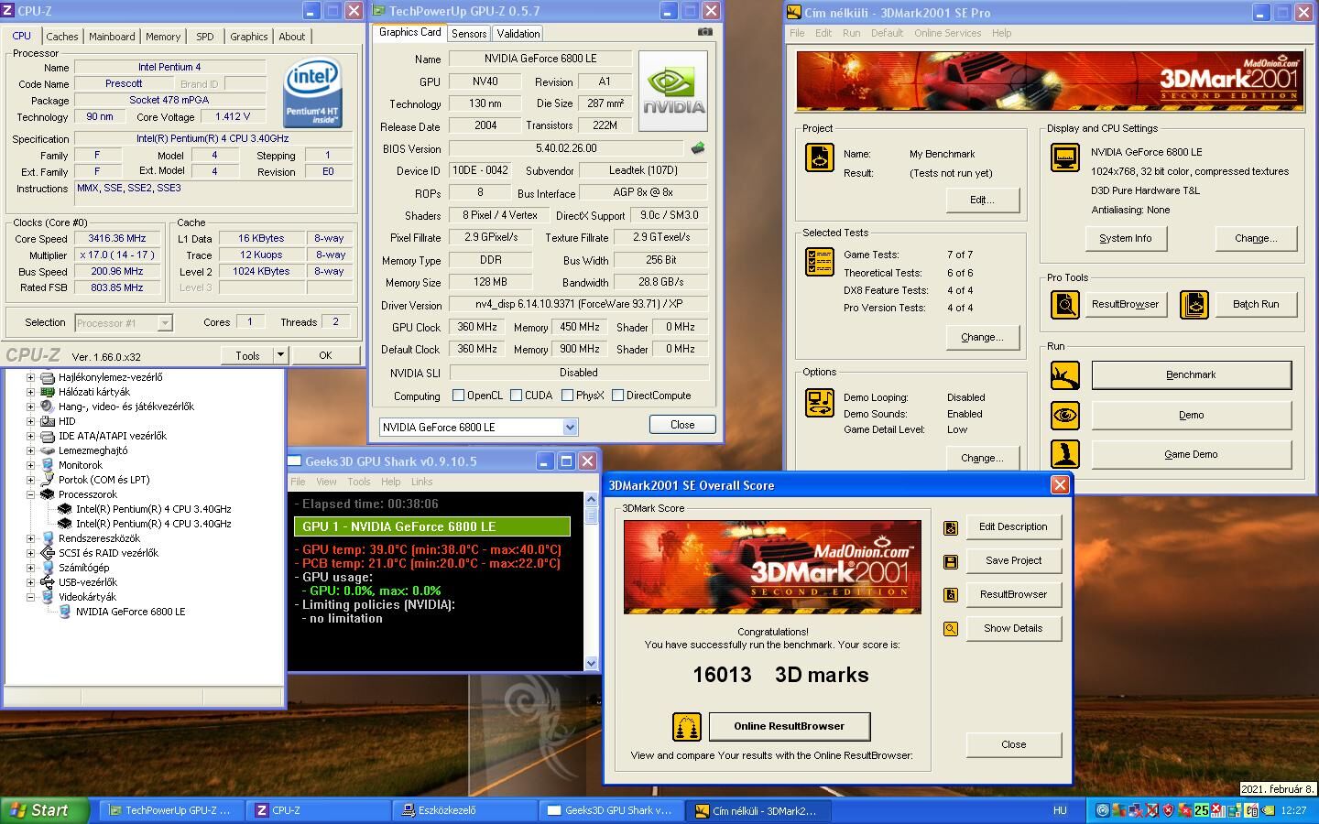Click the Show Details button
1319x824 pixels.
[1013, 628]
